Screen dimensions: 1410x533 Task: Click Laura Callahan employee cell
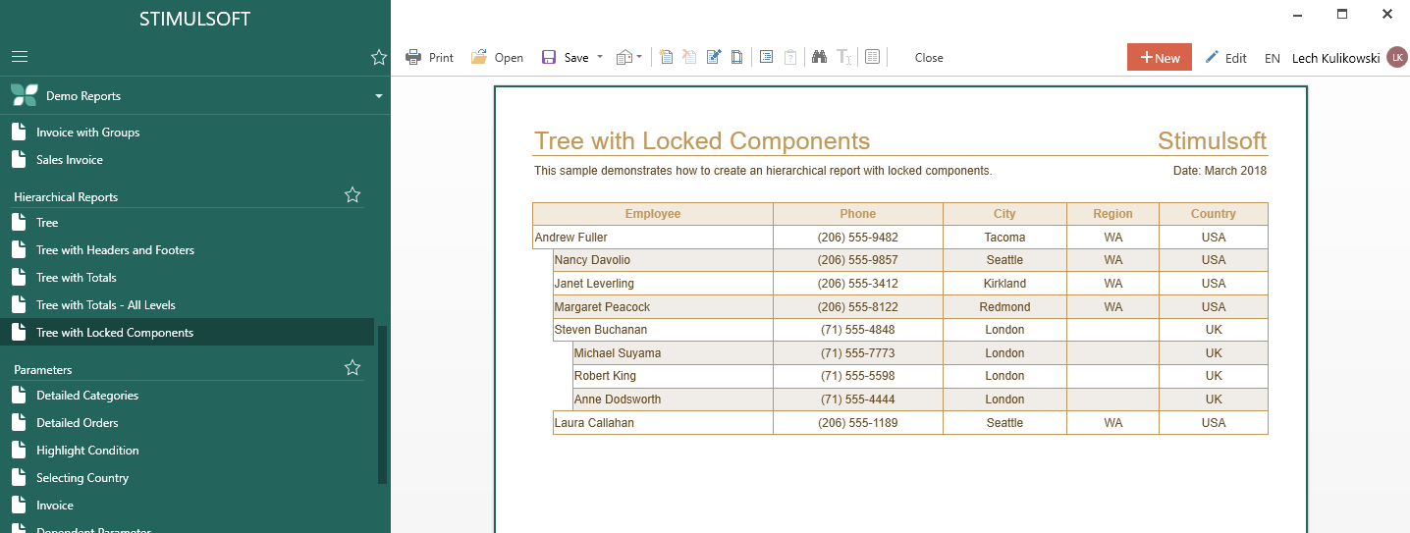click(663, 423)
